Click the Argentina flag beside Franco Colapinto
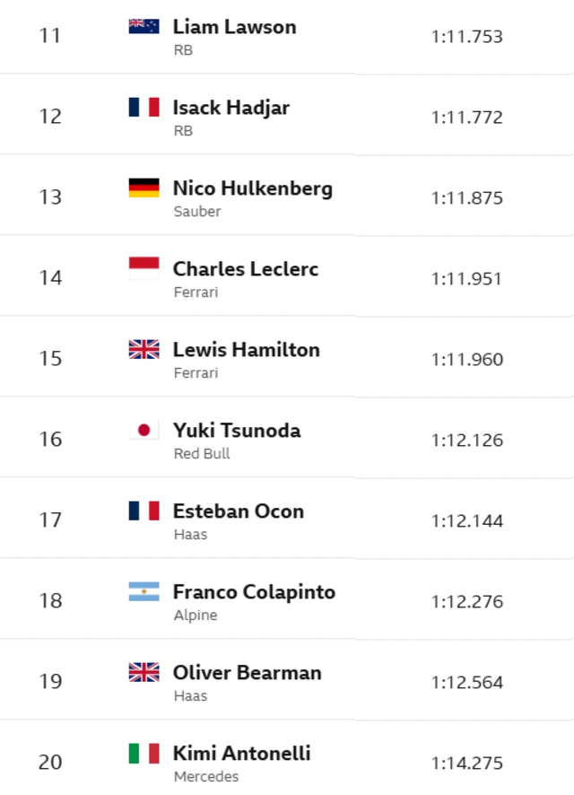This screenshot has height=795, width=574. [x=143, y=591]
